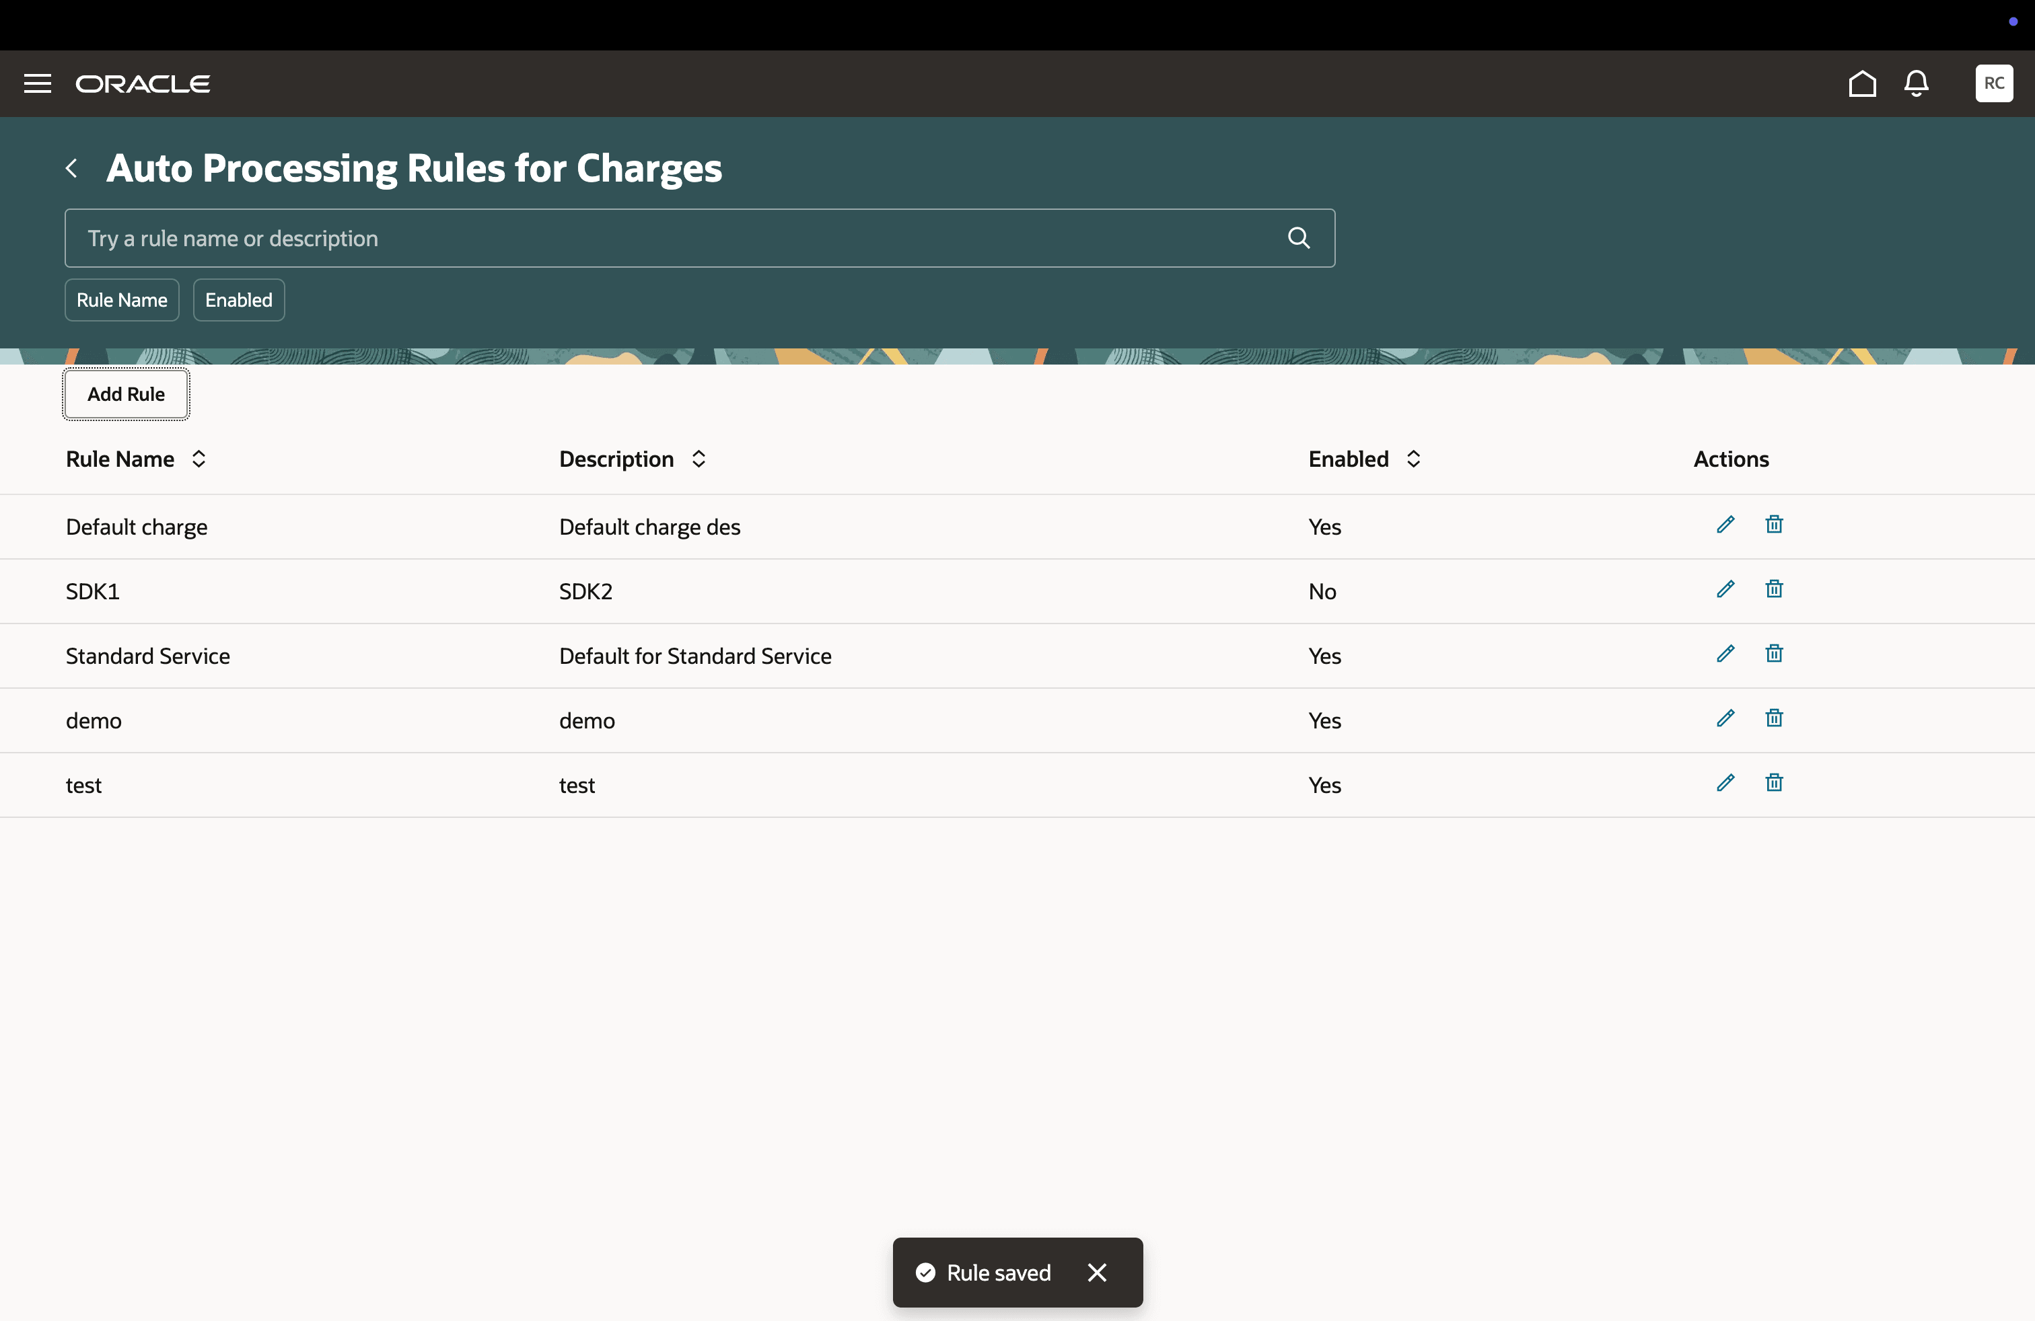Edit the test rule
Screen dimensions: 2035x1321
(x=1725, y=783)
